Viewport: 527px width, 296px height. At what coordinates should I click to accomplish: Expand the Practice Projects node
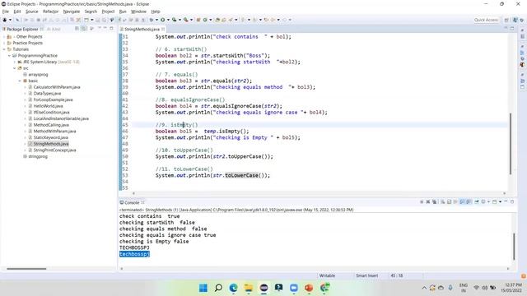pos(4,43)
